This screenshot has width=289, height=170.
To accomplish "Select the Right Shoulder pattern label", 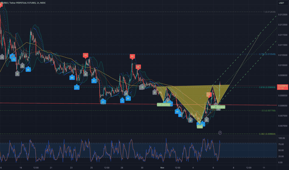I will pyautogui.click(x=218, y=107).
